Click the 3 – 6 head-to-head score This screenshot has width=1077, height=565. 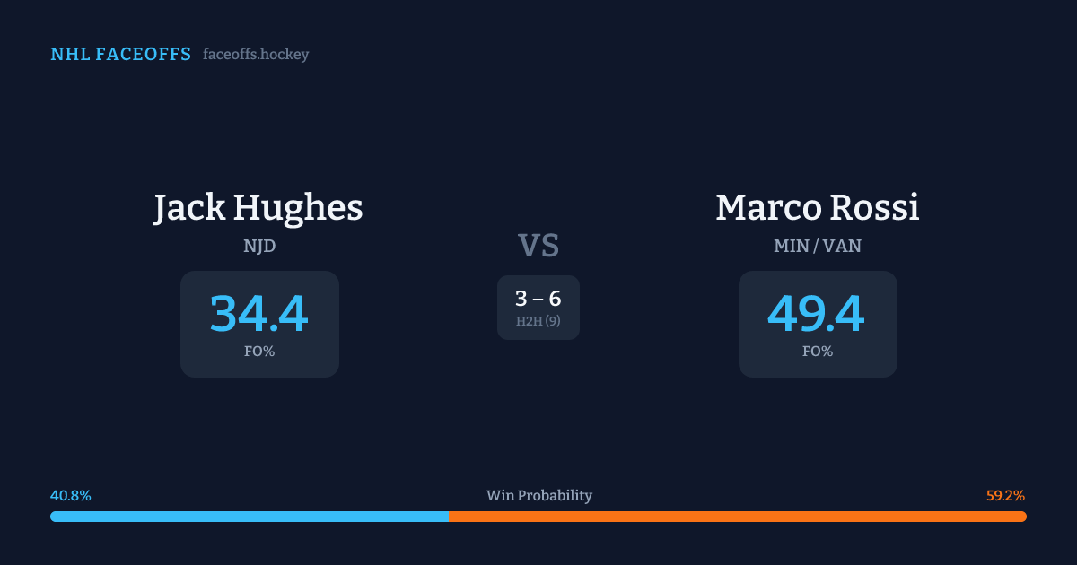538,300
